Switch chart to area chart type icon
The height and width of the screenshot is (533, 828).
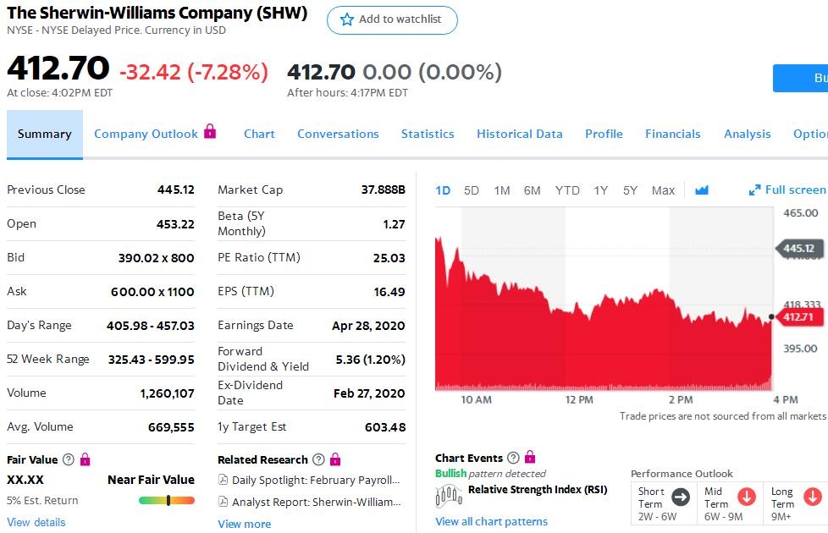(701, 190)
